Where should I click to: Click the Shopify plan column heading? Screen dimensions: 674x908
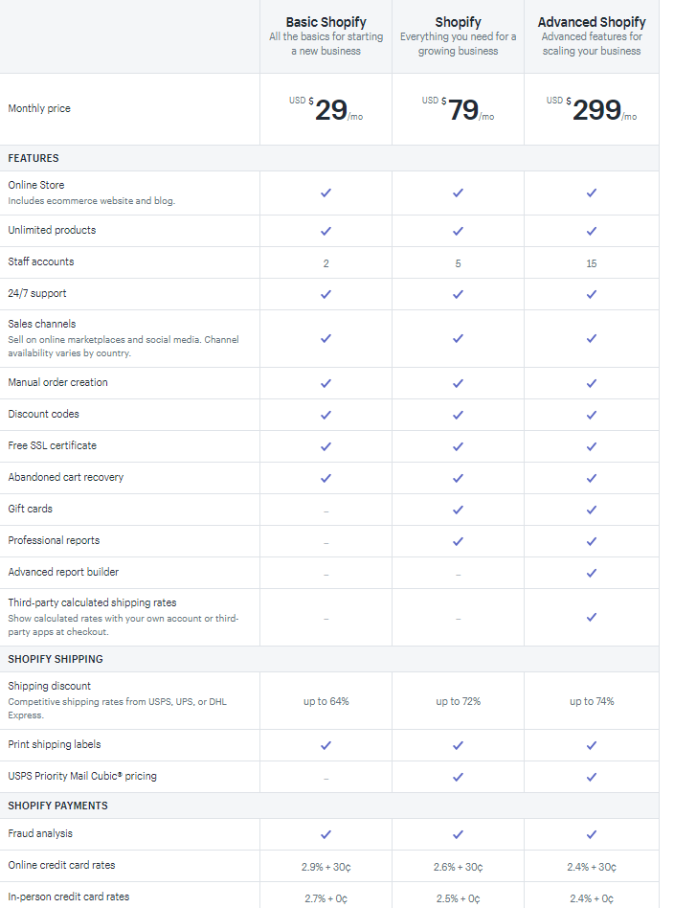pos(458,22)
